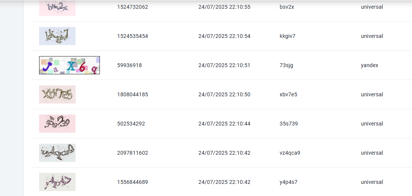Screen dimensions: 412x196
Task: Click the answer text kkgiv7
Action: (x=287, y=36)
